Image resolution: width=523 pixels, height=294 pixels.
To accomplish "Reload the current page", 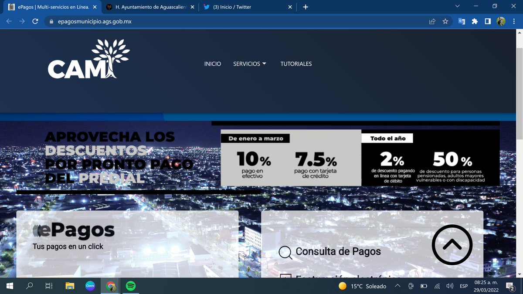I will (35, 21).
